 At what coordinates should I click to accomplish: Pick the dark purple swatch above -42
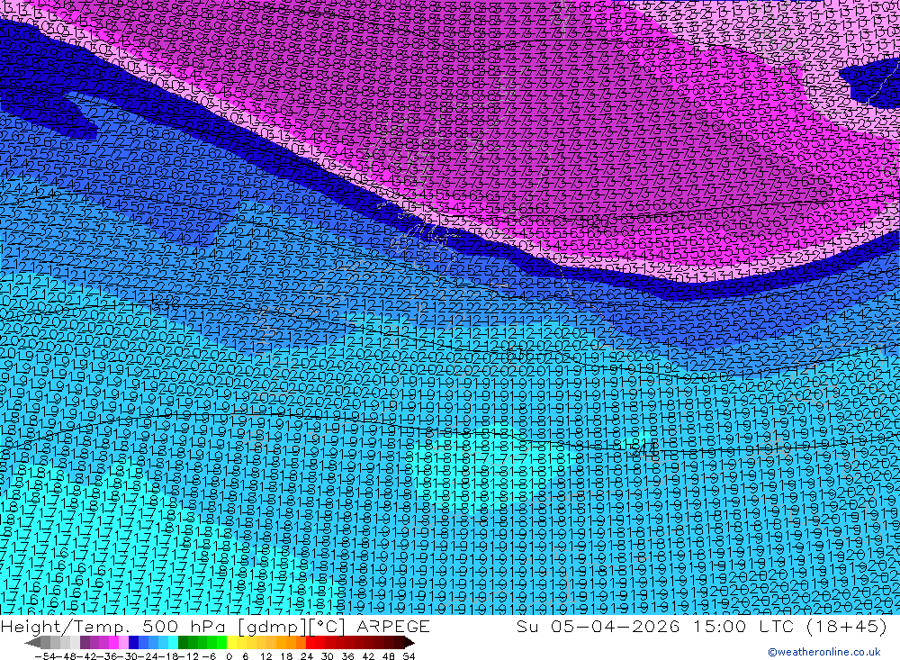85,642
